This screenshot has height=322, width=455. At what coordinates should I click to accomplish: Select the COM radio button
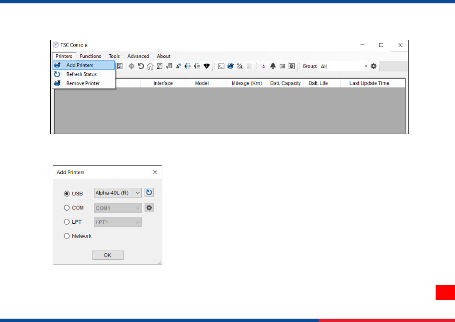coord(67,207)
